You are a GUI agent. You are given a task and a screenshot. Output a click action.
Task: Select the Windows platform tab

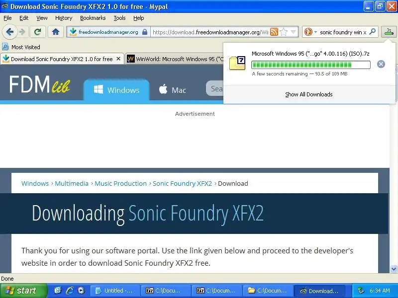click(116, 90)
